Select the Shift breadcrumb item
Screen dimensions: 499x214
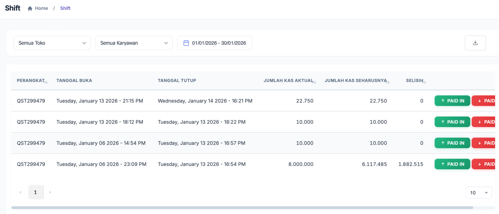65,8
